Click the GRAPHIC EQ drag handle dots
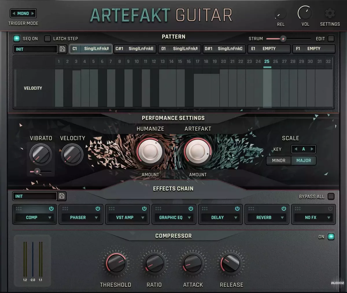Image resolution: width=347 pixels, height=293 pixels. (x=158, y=209)
